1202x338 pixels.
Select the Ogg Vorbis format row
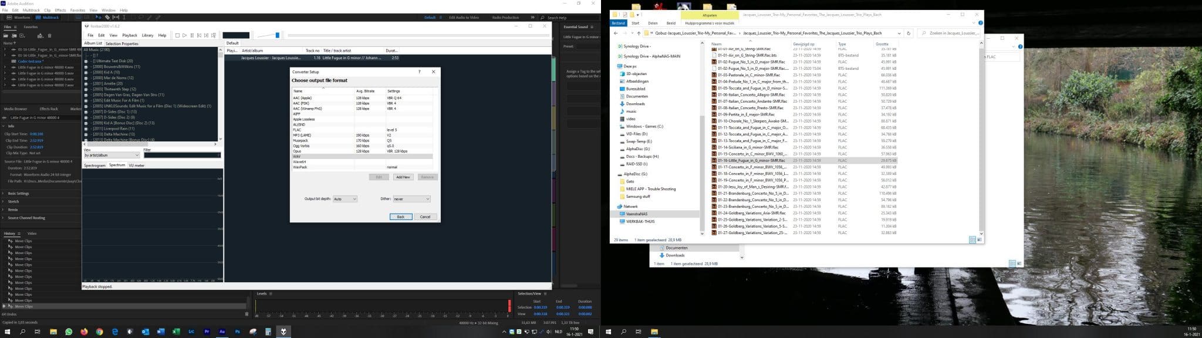[363, 146]
